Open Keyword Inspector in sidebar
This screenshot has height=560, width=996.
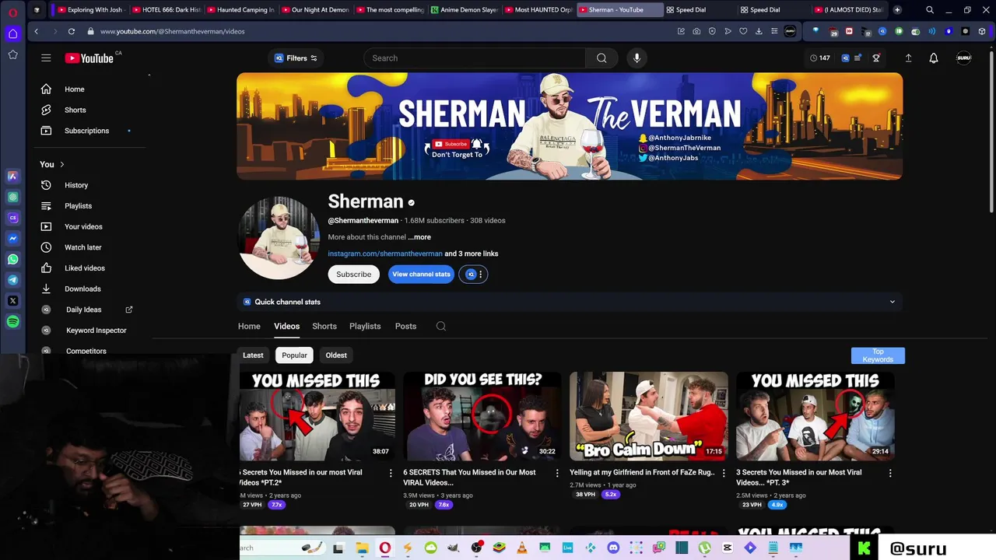(x=96, y=331)
